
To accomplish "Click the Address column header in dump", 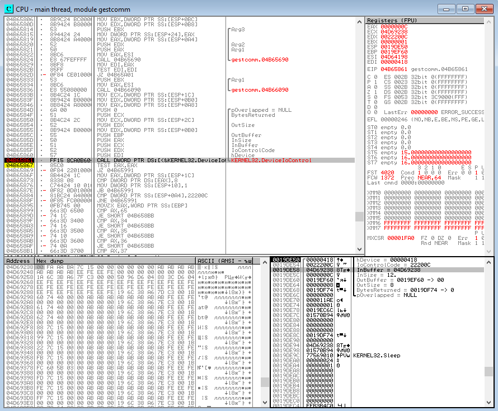I will point(20,261).
